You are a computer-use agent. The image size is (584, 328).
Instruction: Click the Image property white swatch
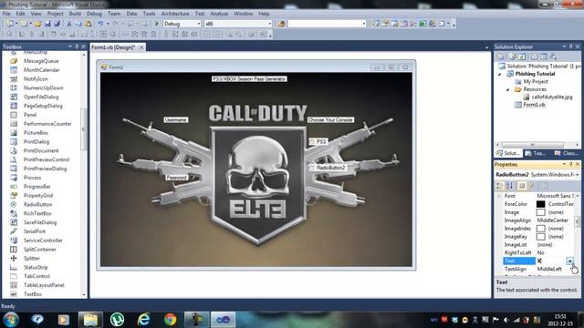tap(540, 212)
